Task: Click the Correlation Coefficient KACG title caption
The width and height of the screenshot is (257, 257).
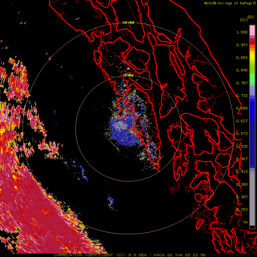Action: [130, 255]
